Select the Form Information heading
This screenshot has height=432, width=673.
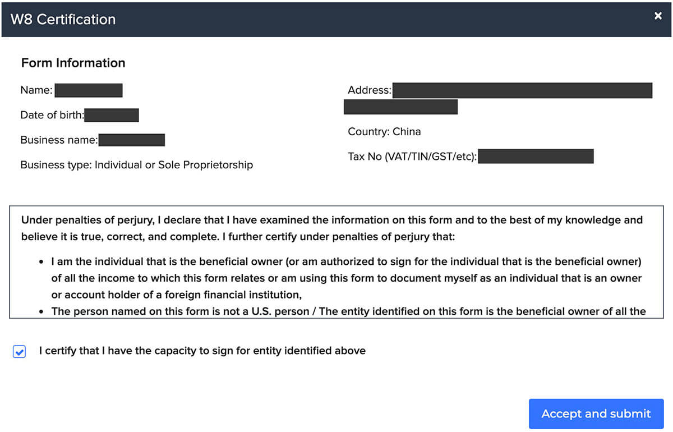tap(73, 63)
